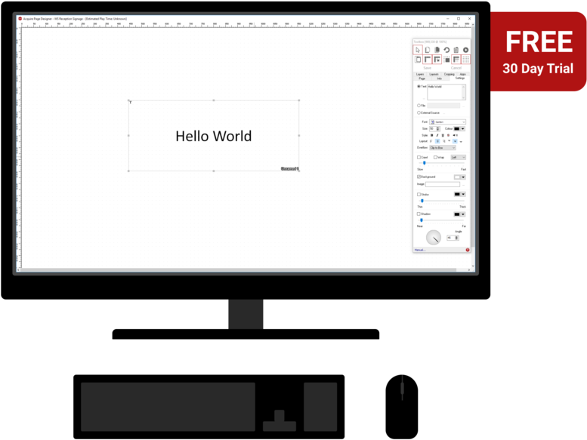The height and width of the screenshot is (440, 587).
Task: Open the Manual link
Action: coord(419,250)
